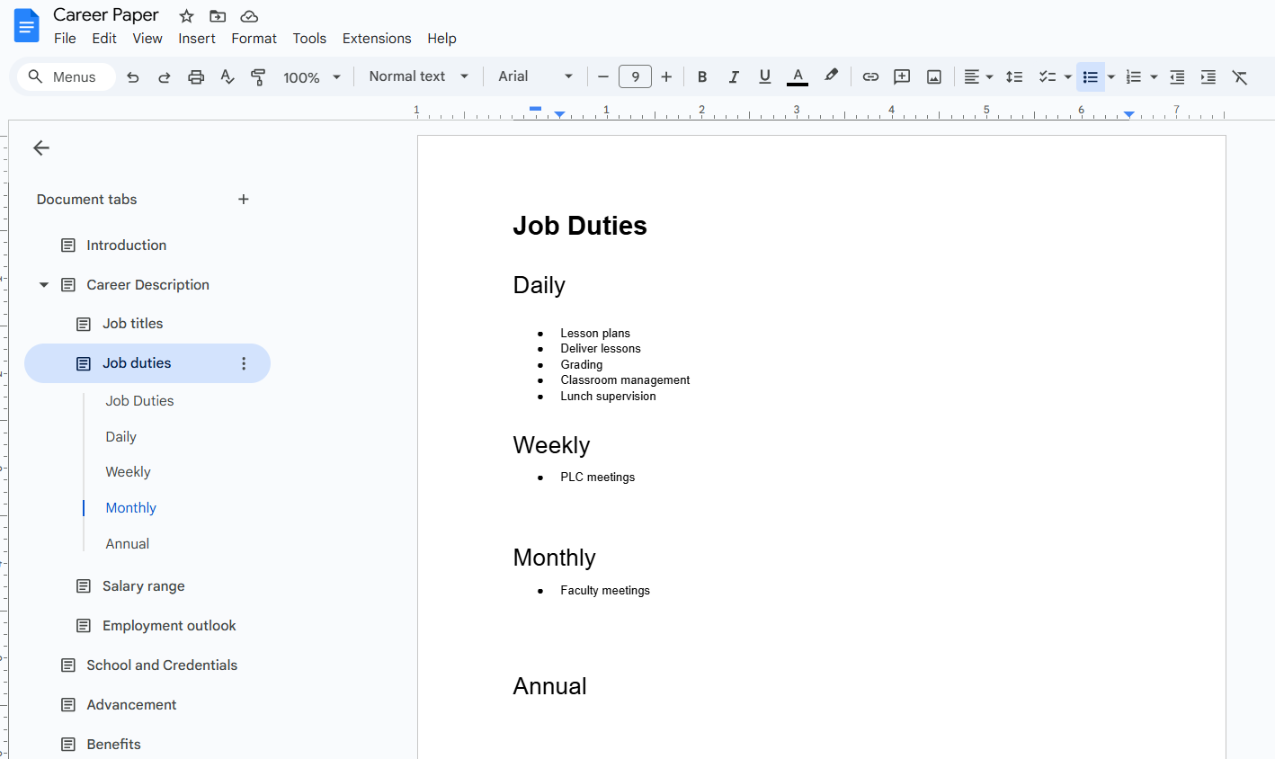
Task: Open the Extensions menu
Action: 377,39
